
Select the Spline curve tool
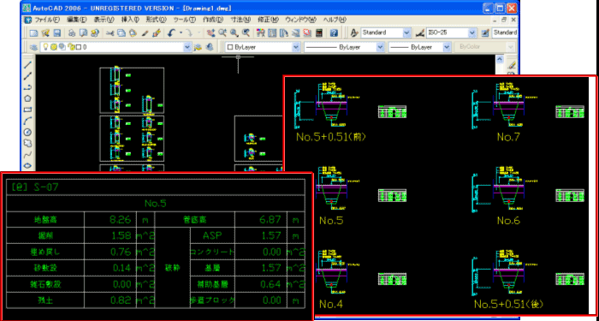coord(27,155)
